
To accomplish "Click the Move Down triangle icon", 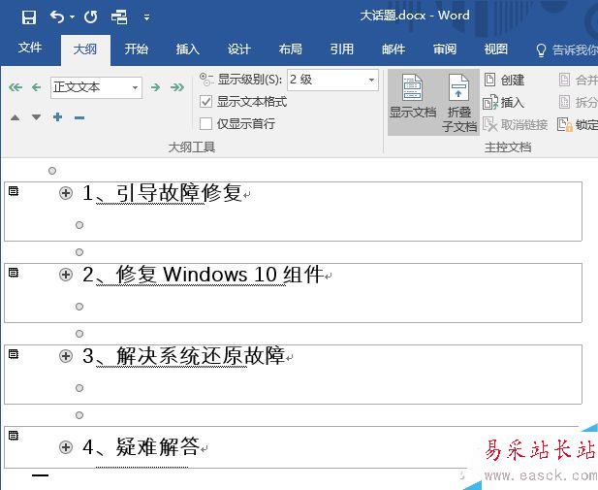I will 36,117.
